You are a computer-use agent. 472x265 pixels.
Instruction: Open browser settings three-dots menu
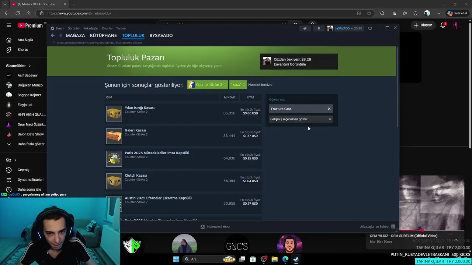438,13
